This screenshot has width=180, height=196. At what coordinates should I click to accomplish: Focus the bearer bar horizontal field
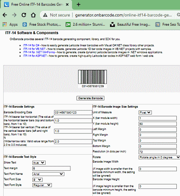point(73,120)
